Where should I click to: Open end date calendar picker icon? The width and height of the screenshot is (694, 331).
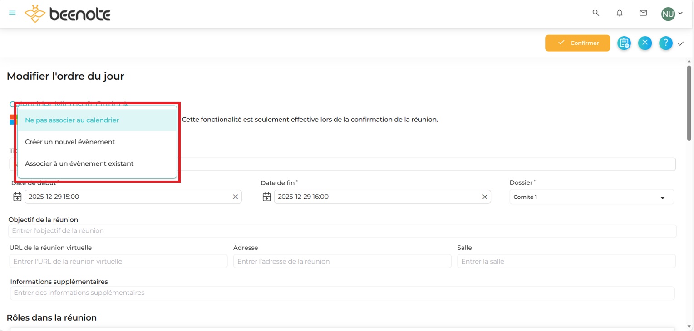(266, 197)
